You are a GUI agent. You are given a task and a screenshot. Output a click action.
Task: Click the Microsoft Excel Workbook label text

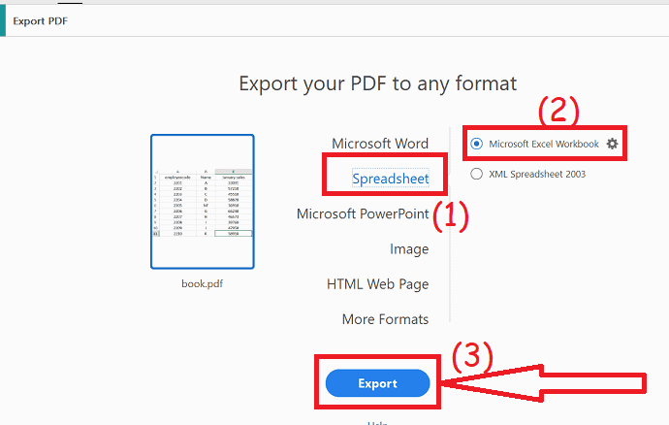(x=544, y=144)
